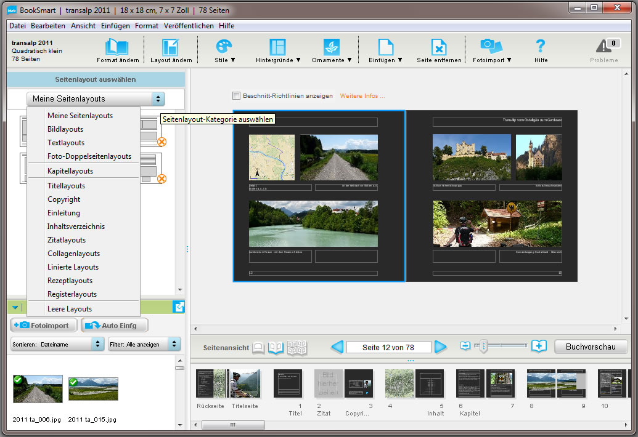
Task: Open the Veröffentlichen menu
Action: tap(189, 26)
